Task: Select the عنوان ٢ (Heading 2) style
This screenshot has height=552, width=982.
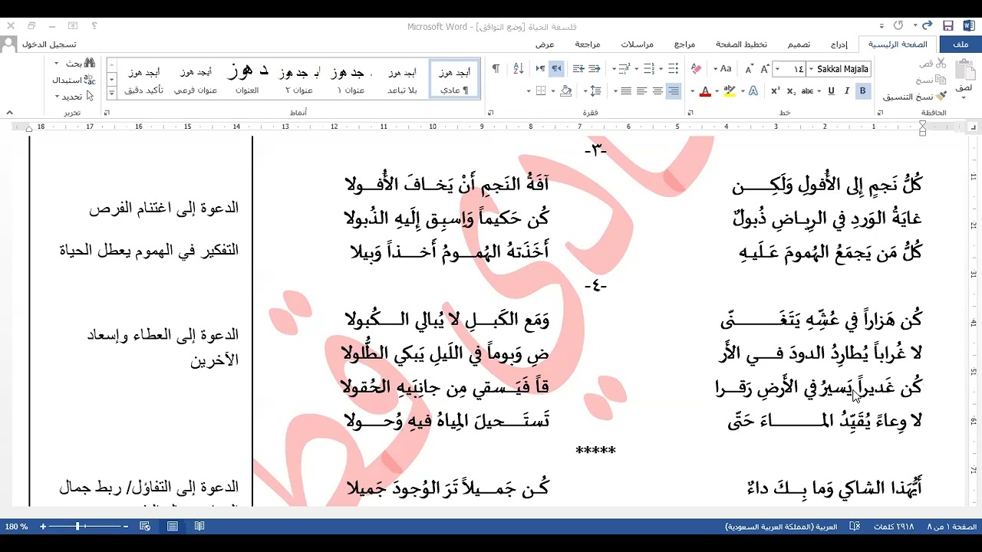Action: click(298, 79)
